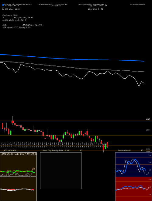Click the 'Stochastics: 15.04' reading
The image size is (152, 201).
coord(10,15)
